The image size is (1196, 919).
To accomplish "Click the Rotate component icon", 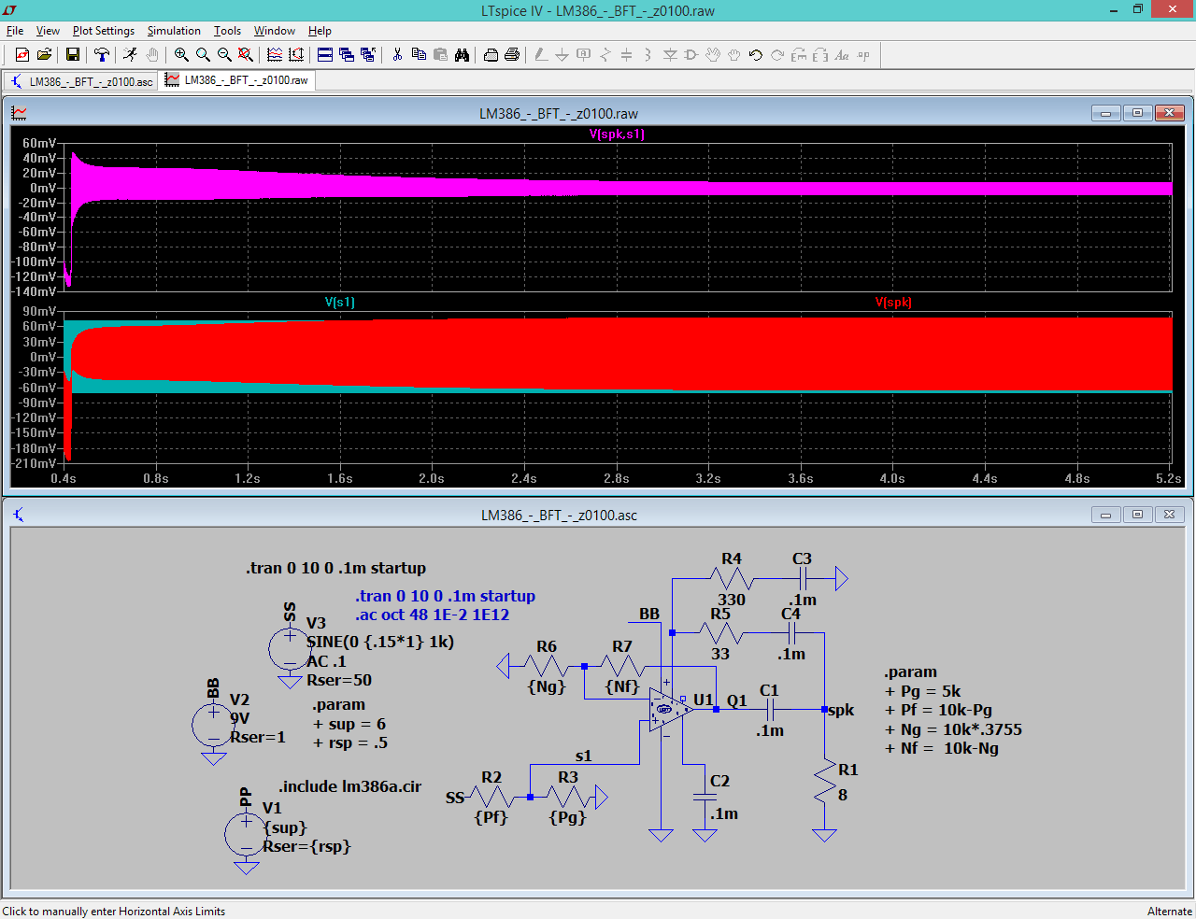I will click(799, 55).
